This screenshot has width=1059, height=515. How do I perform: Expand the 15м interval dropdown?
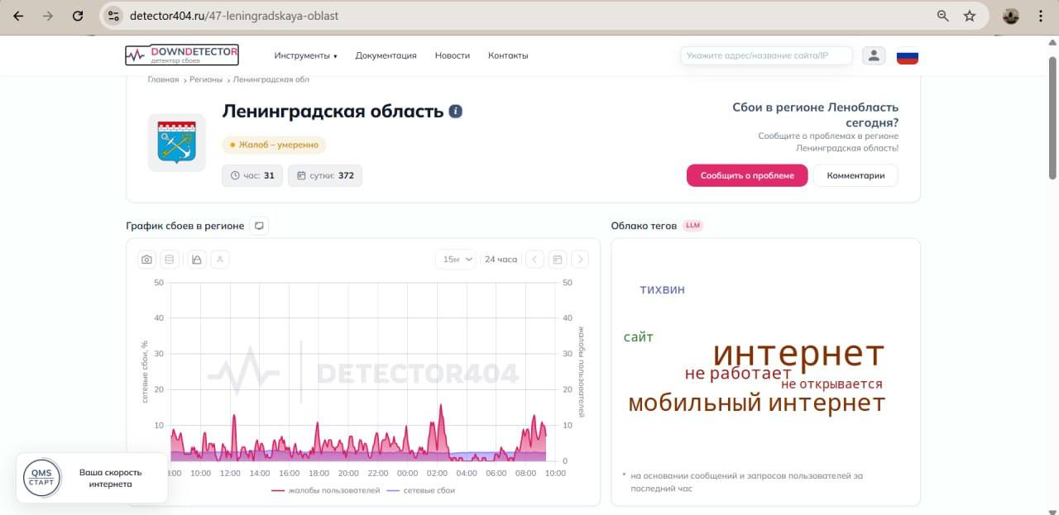coord(456,260)
